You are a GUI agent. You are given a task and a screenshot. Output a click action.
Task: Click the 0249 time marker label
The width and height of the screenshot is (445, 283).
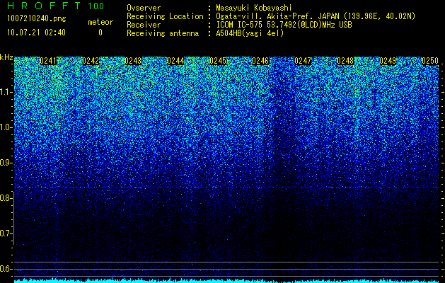388,61
